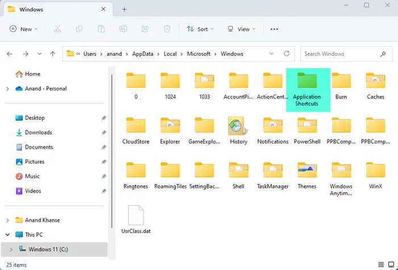Open the See more ellipsis menu
398x270 pixels.
[274, 29]
